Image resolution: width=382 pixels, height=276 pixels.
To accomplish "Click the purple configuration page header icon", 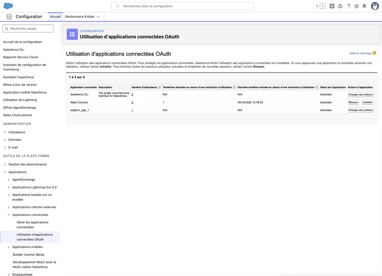I will [x=72, y=34].
